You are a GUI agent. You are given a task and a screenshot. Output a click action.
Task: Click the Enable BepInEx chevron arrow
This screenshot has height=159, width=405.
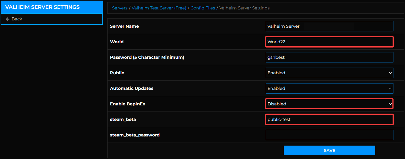coord(390,104)
